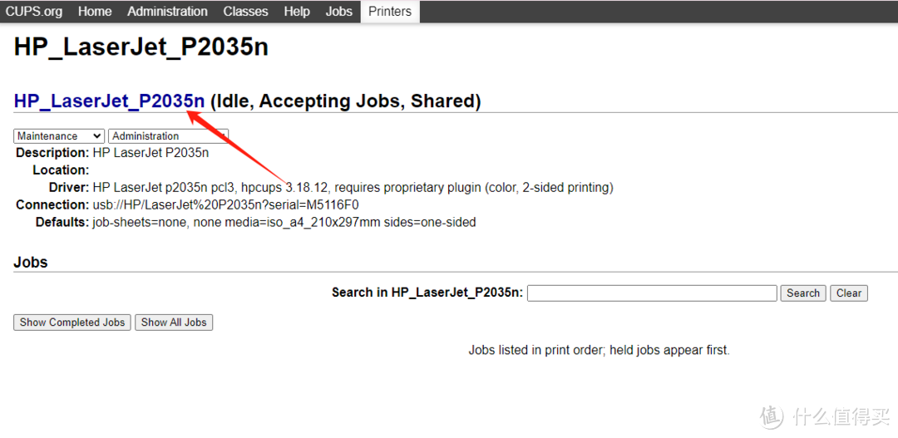Open the CUPS.org site link
Viewport: 898px width, 438px height.
pos(35,12)
